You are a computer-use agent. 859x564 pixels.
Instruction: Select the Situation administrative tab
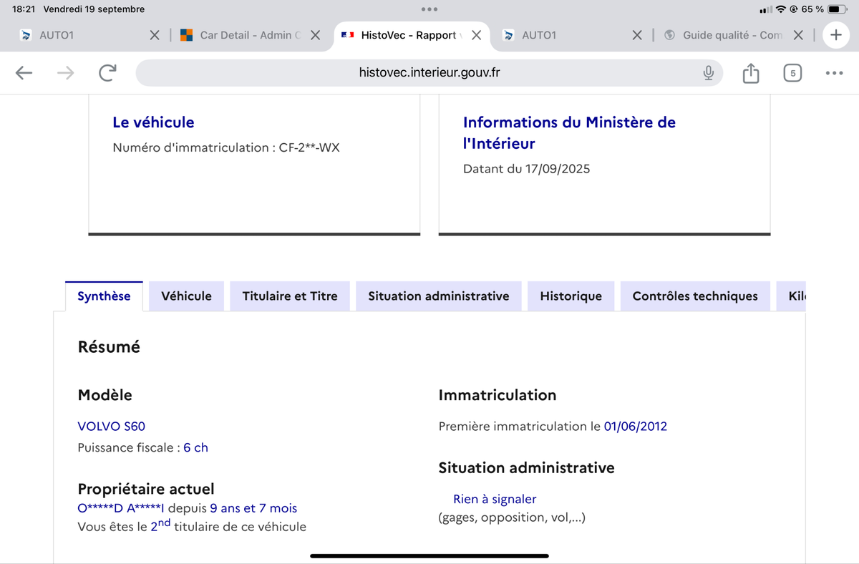pyautogui.click(x=438, y=296)
